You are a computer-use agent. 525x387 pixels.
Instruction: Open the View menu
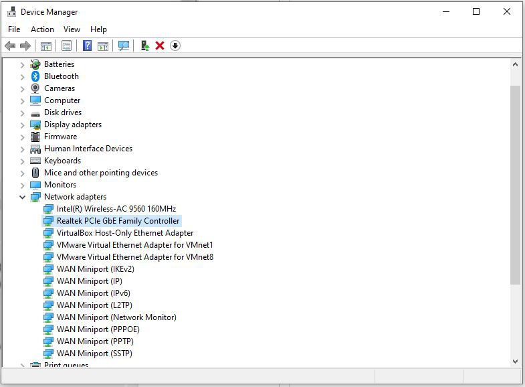point(72,29)
